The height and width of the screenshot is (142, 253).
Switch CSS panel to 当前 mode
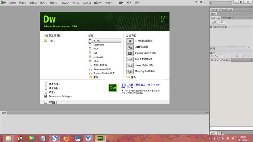(221, 22)
